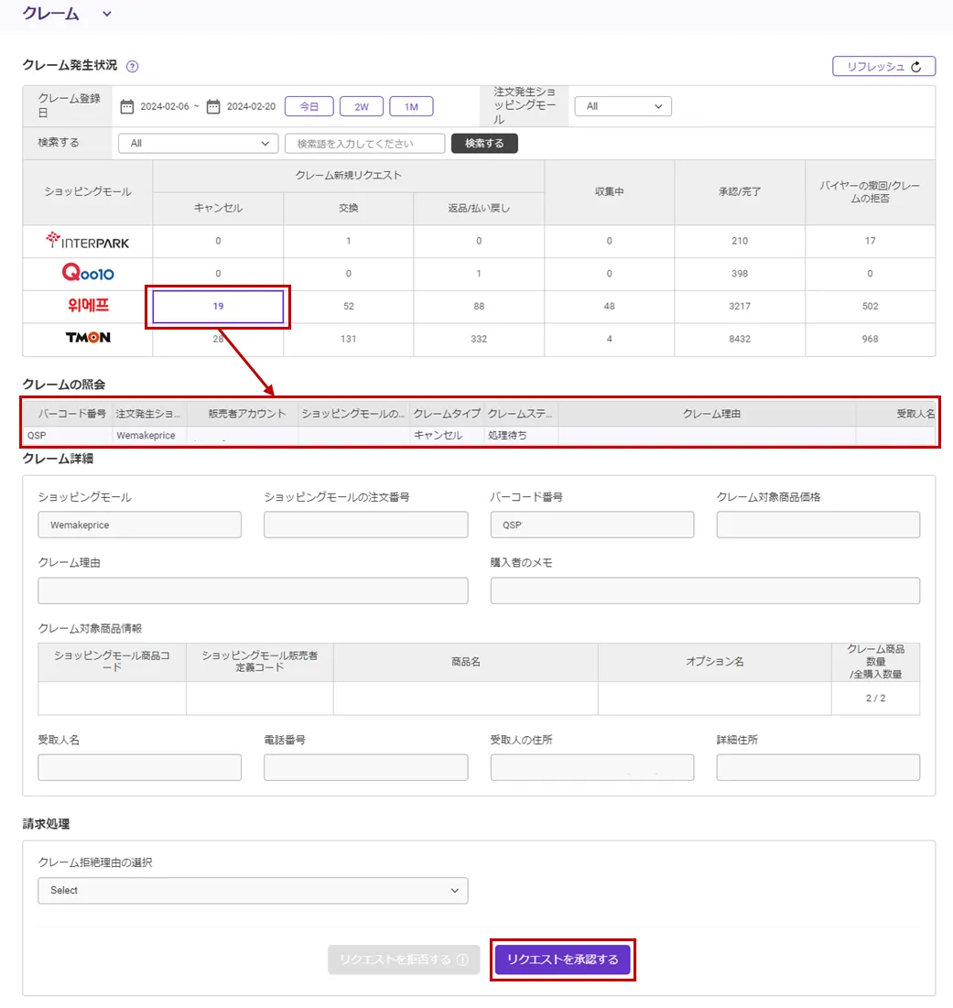Click the キャンセル claim type cell
The image size is (953, 1008).
click(447, 435)
